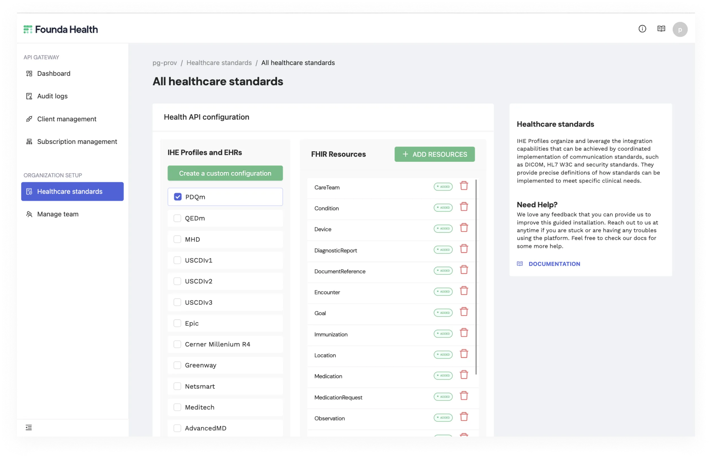
Task: Open Client management section
Action: pos(72,119)
